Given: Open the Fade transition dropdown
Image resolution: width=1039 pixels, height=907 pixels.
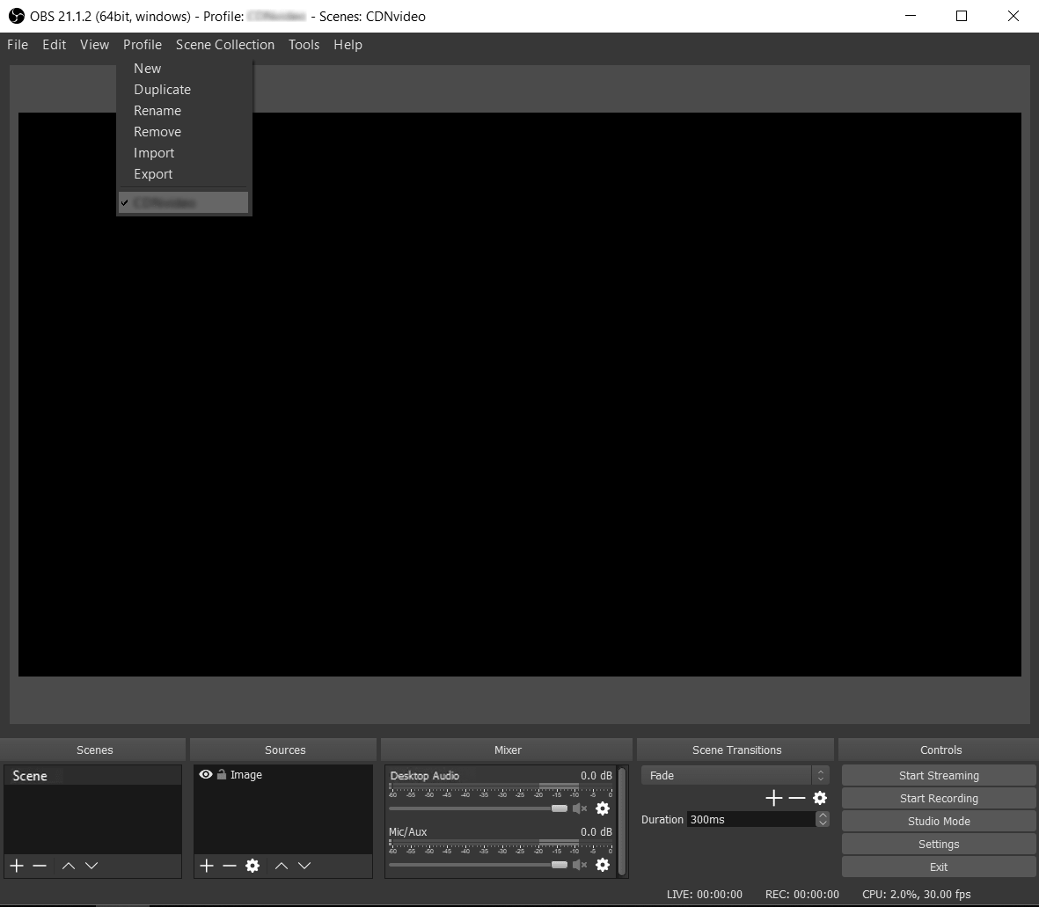Looking at the screenshot, I should point(735,775).
